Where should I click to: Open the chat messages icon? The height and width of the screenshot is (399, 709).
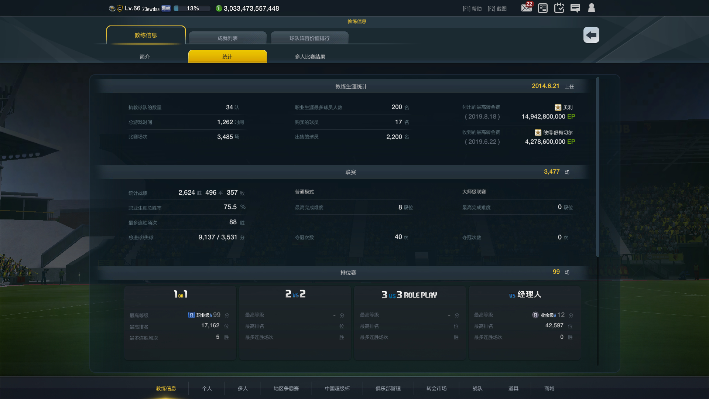click(575, 8)
